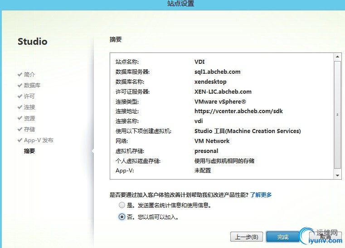Screen dimensions: 345x248
Task: Go to the 简介 wizard step
Action: (29, 75)
